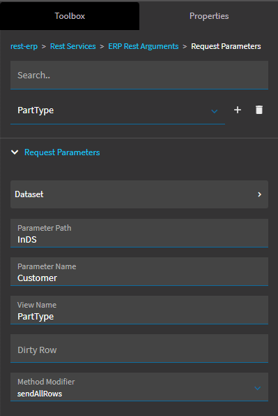Edit the Parameter Path field InDS
The width and height of the screenshot is (278, 416).
[x=139, y=234]
